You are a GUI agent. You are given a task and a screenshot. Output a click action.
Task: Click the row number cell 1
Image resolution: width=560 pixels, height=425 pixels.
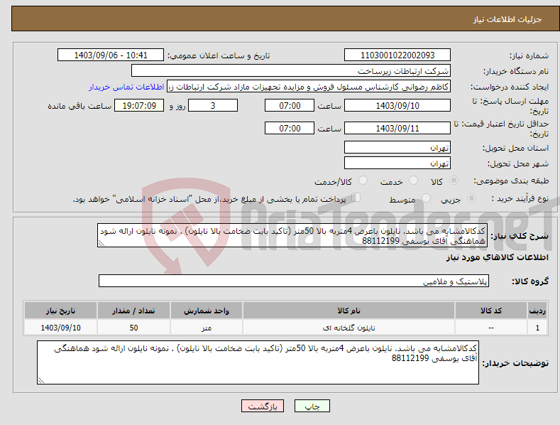[x=537, y=328]
